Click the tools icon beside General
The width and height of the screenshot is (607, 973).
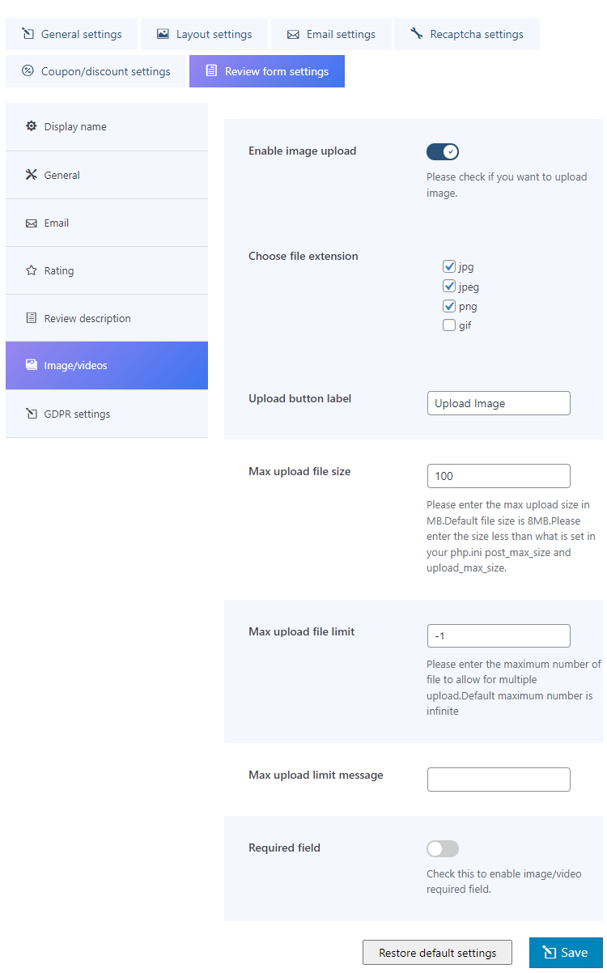pyautogui.click(x=32, y=175)
